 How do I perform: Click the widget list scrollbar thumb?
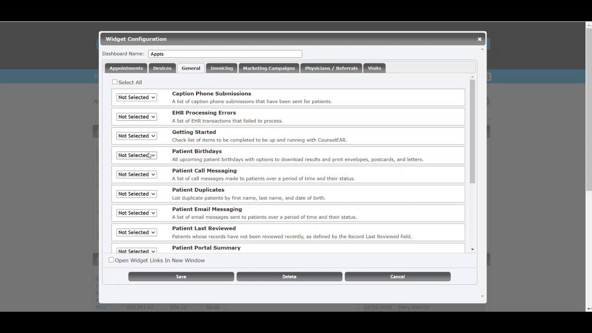pyautogui.click(x=472, y=131)
